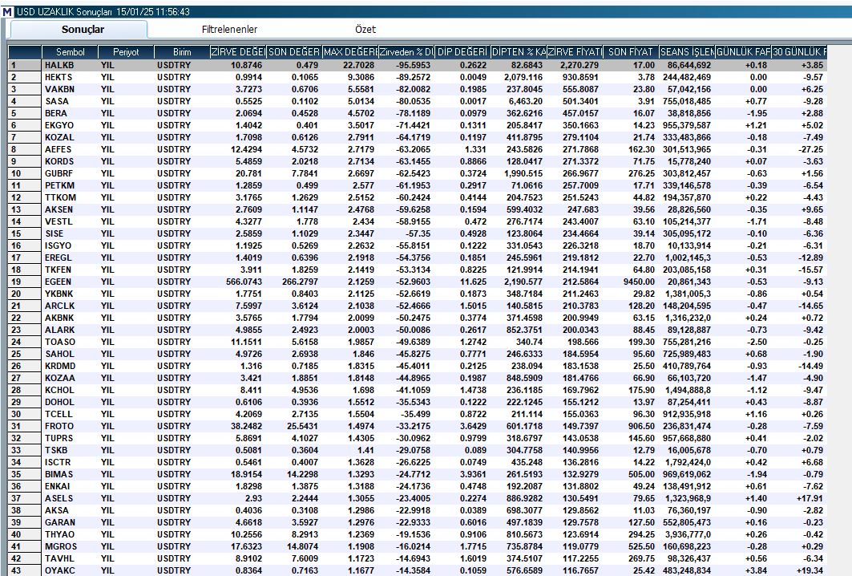Select the ARCLK symbol cell
The image size is (852, 576).
tap(70, 306)
